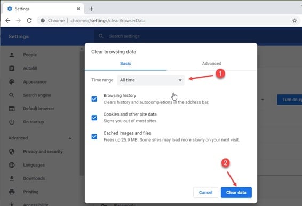Open Privacy and security in sidebar
This screenshot has width=302, height=206.
pyautogui.click(x=43, y=152)
